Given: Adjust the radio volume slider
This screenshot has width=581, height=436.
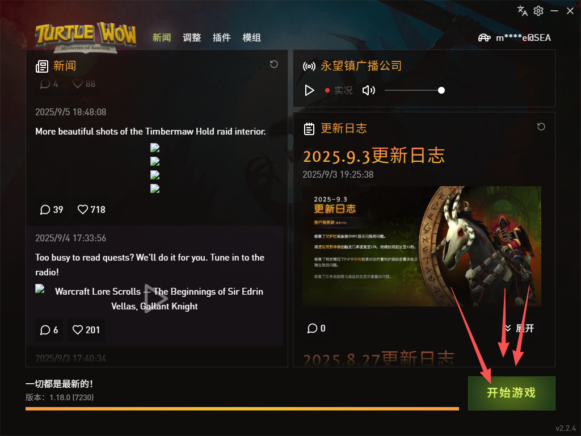Looking at the screenshot, I should [415, 90].
